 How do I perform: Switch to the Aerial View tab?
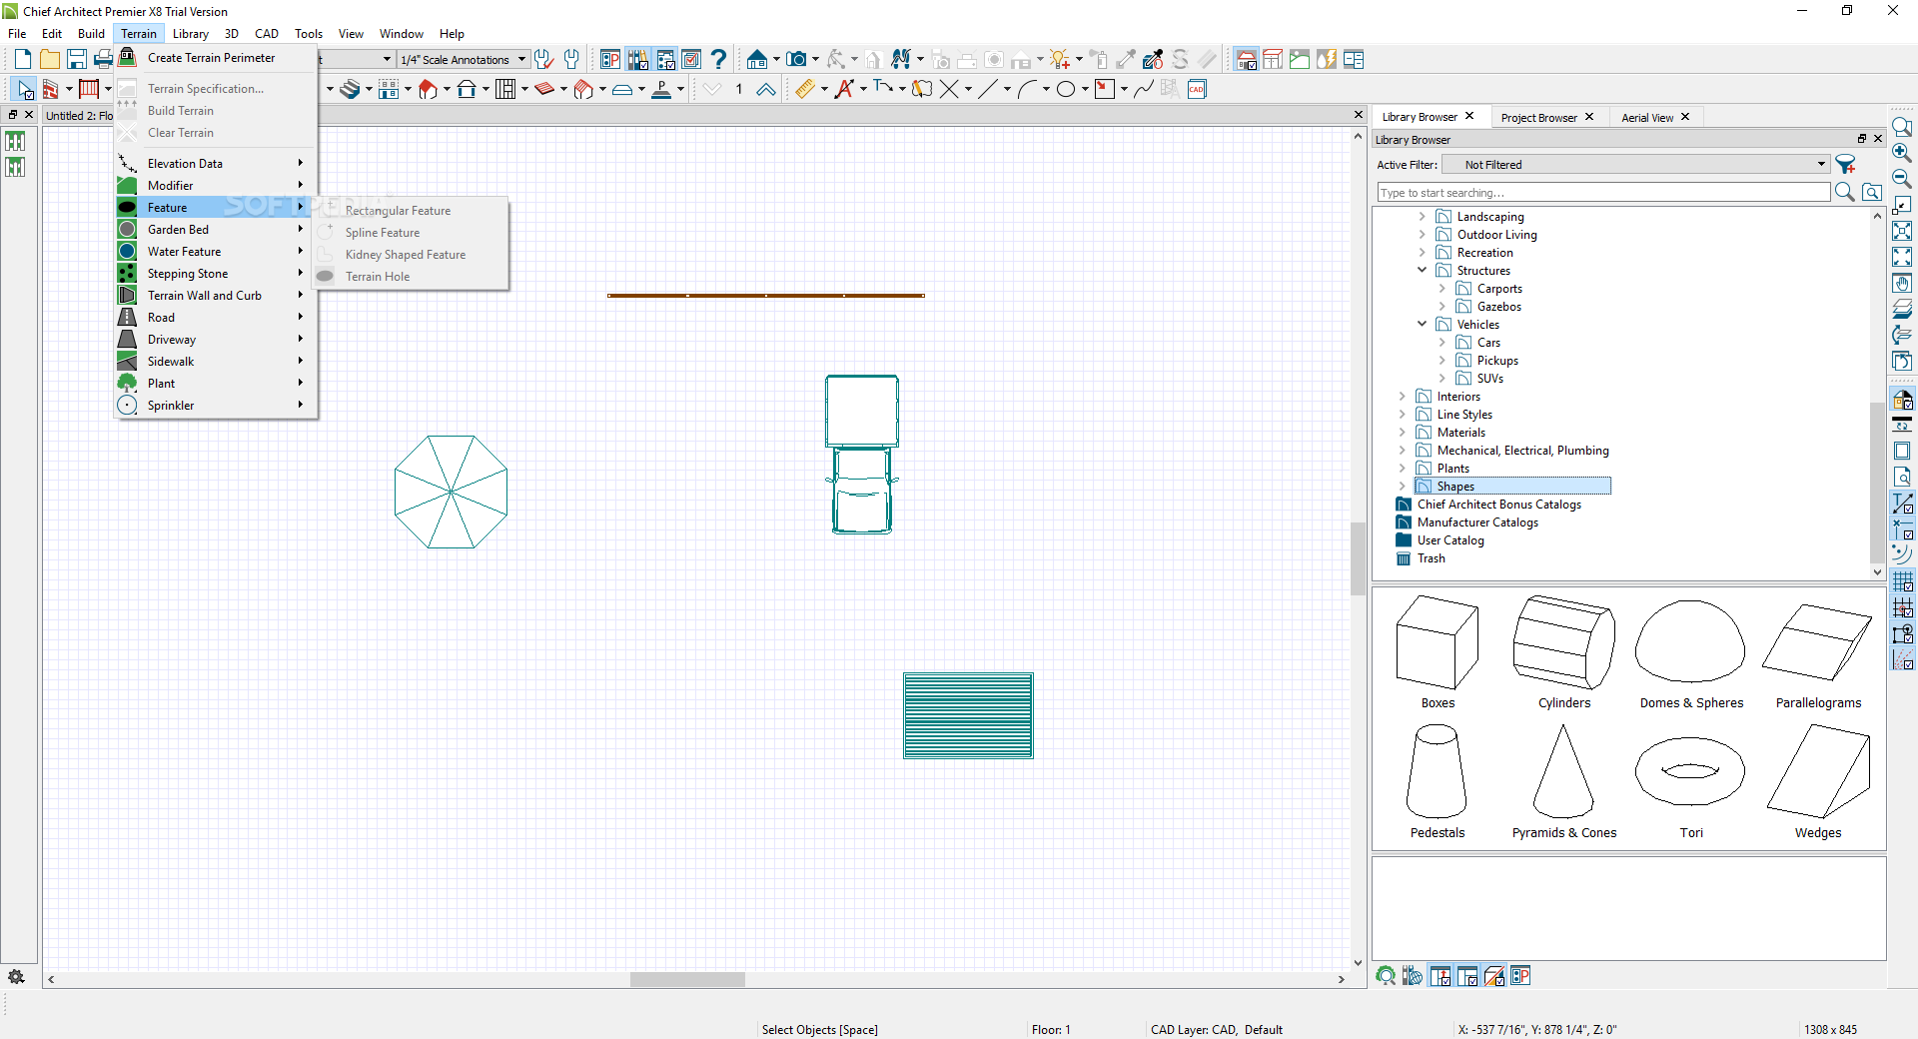(1647, 118)
